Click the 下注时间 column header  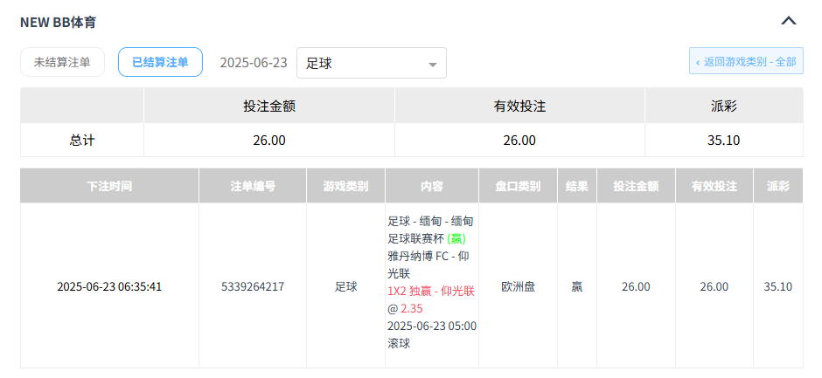tap(109, 186)
